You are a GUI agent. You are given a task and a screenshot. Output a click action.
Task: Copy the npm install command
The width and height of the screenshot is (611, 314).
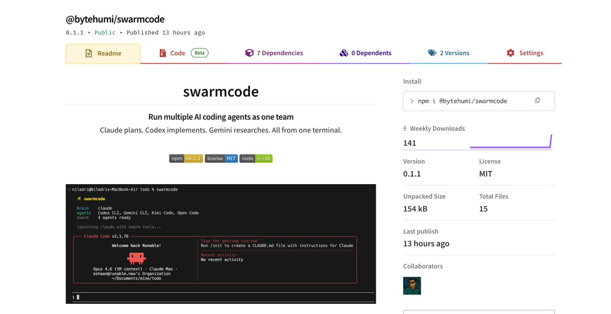[x=537, y=101]
